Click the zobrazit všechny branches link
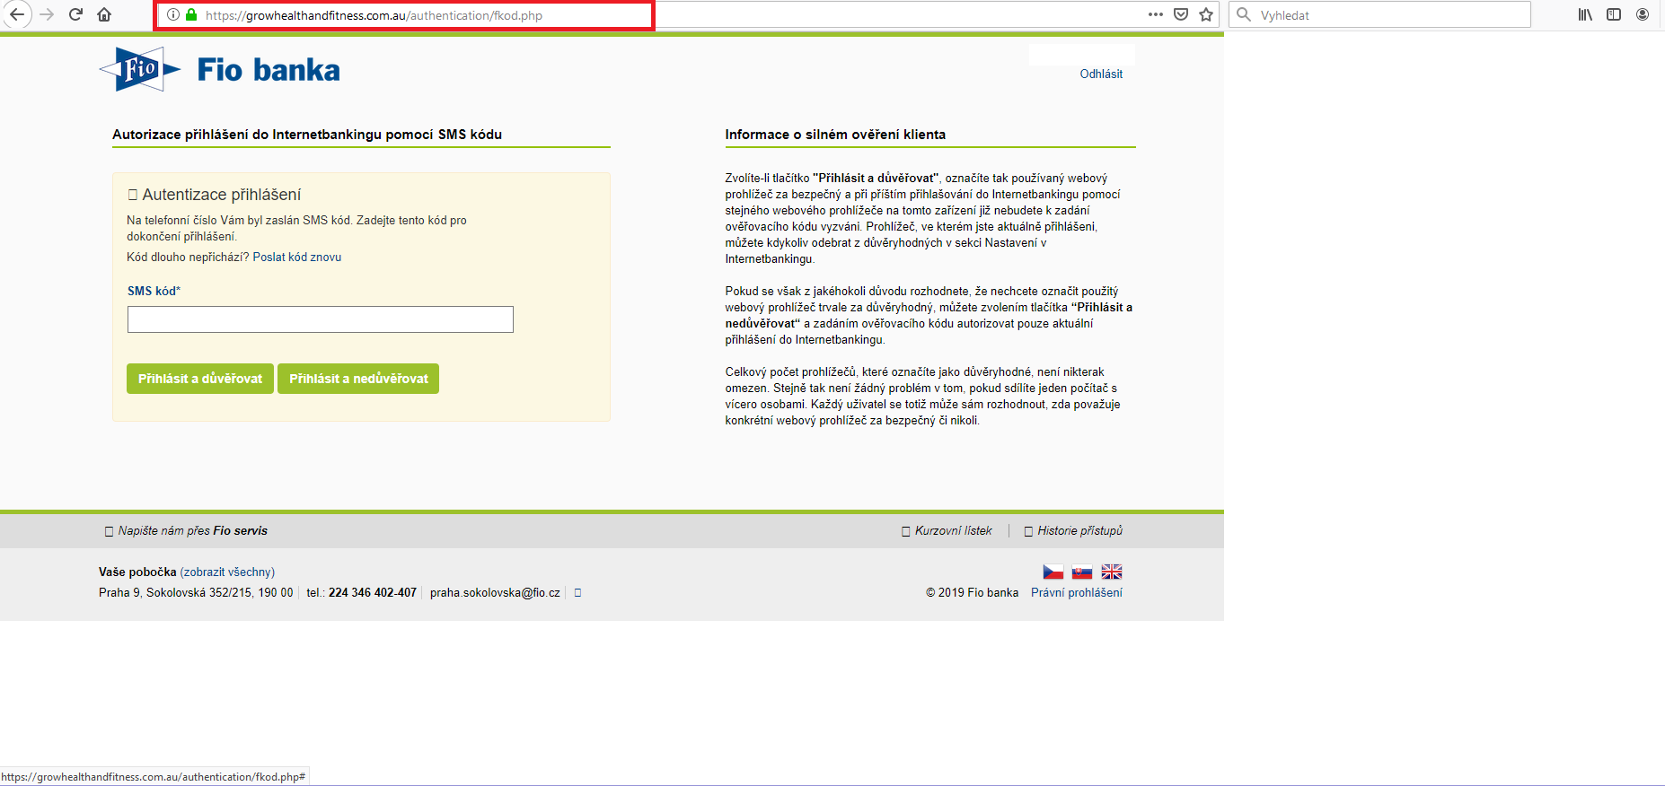This screenshot has width=1665, height=786. tap(227, 572)
